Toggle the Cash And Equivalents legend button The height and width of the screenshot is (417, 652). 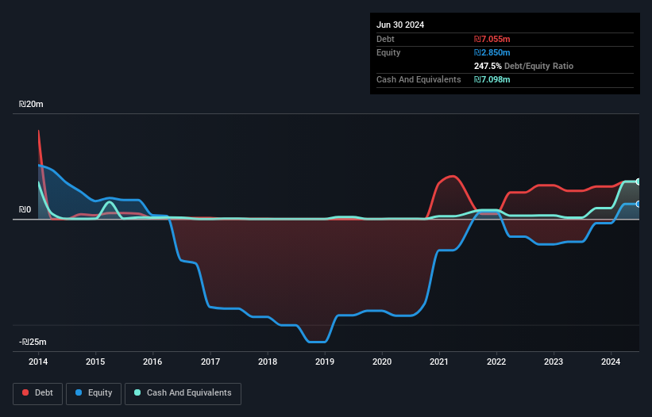(183, 393)
